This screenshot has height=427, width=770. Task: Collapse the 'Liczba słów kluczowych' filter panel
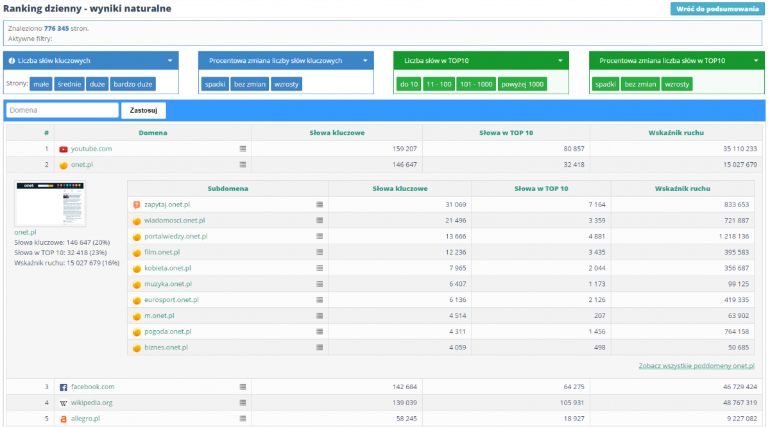pyautogui.click(x=170, y=61)
